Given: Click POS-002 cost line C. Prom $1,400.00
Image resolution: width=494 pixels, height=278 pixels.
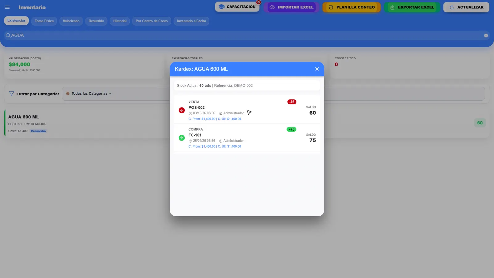Looking at the screenshot, I should 215,119.
